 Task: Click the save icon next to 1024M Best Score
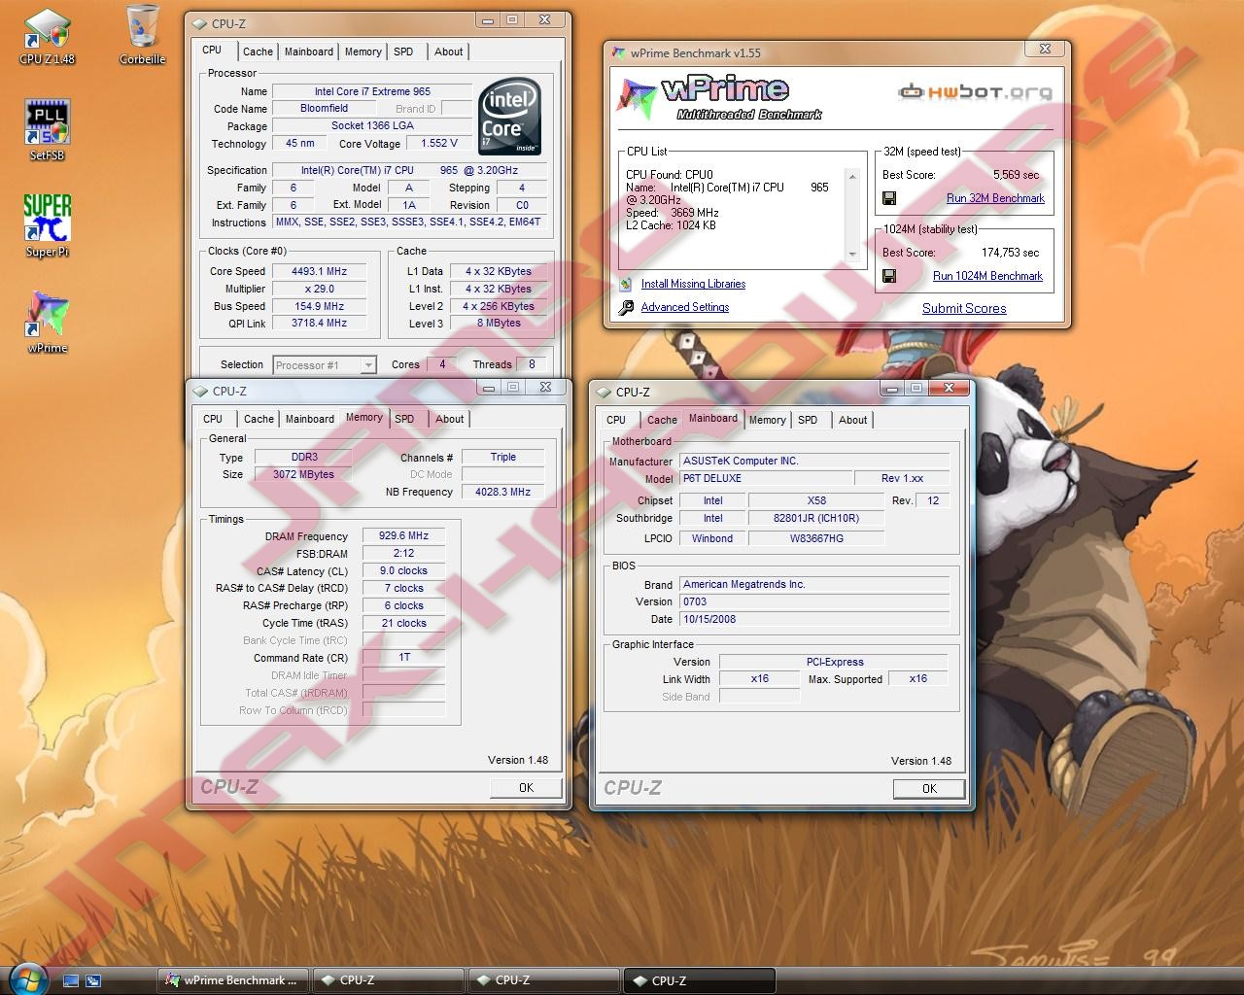[889, 276]
